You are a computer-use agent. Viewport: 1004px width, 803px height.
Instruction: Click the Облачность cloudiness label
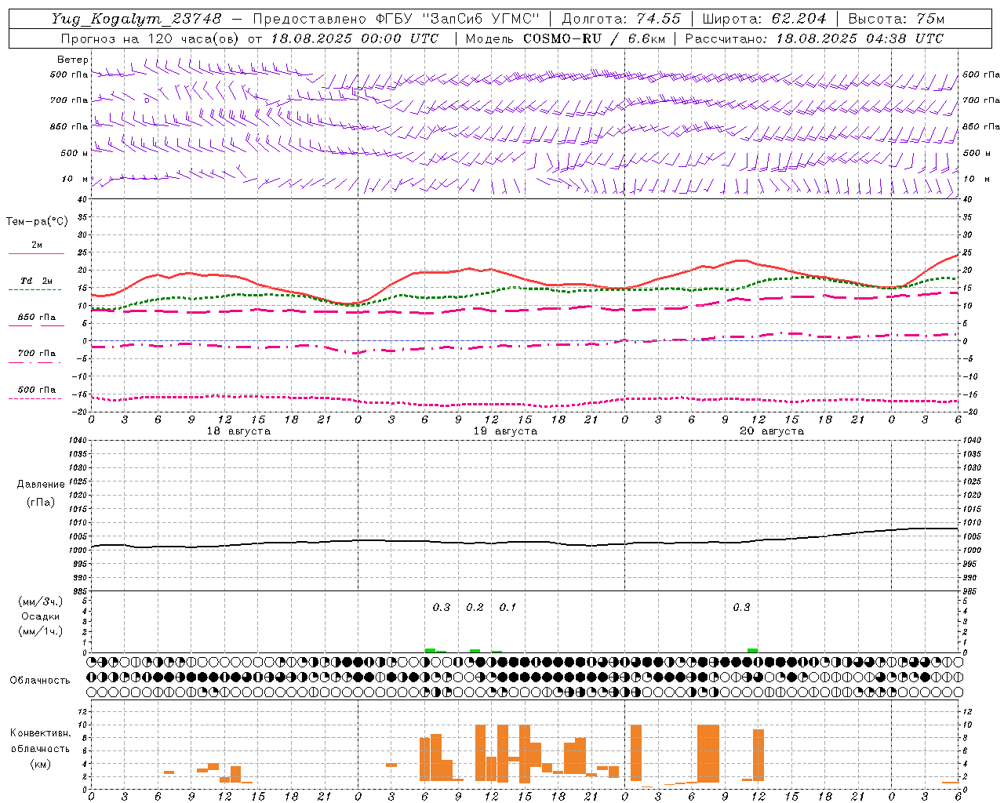(x=40, y=681)
